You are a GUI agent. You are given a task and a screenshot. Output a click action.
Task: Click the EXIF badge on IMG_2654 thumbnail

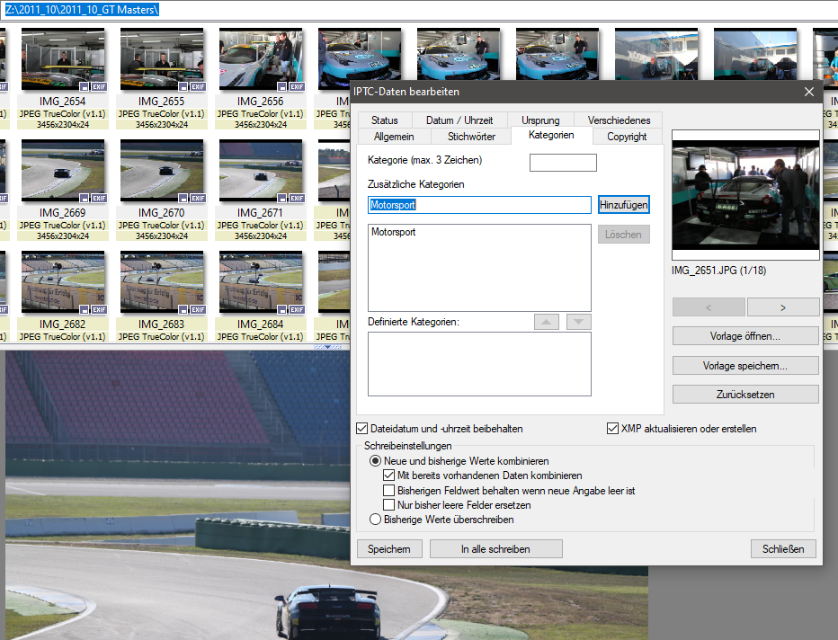(x=98, y=86)
